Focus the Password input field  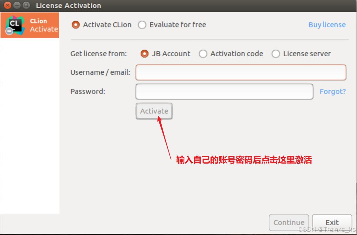tap(224, 91)
